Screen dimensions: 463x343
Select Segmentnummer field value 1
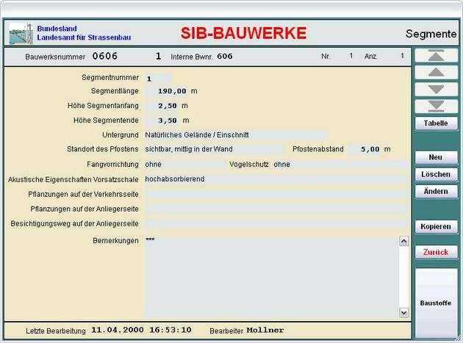tap(158, 79)
